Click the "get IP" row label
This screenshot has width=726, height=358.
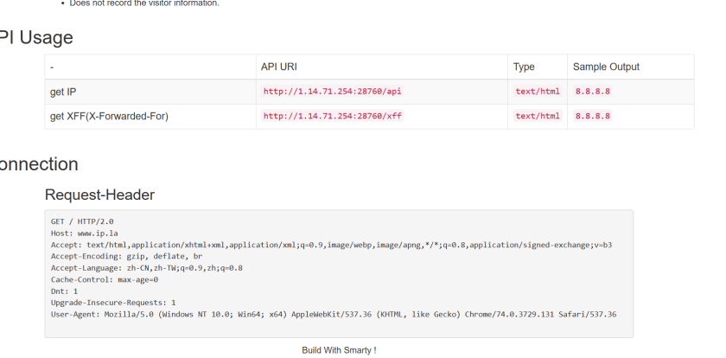pos(64,92)
